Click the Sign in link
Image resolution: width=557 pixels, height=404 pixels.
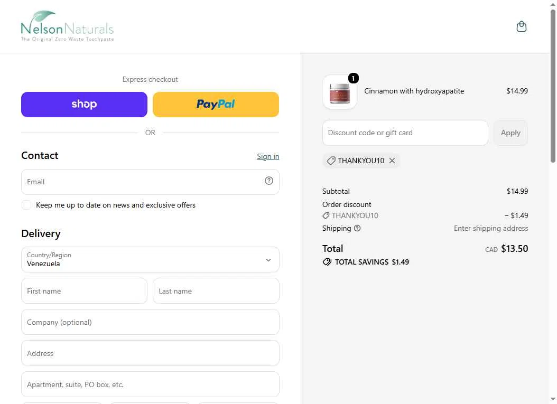[268, 156]
